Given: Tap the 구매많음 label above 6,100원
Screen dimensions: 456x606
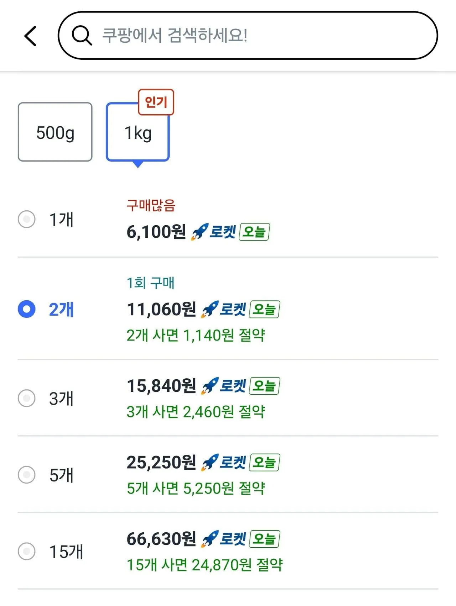Looking at the screenshot, I should [x=151, y=205].
